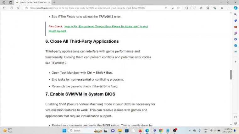Toggle the Edge sidebar visibility button
Screen dimensions: 239x134
pyautogui.click(x=235, y=117)
